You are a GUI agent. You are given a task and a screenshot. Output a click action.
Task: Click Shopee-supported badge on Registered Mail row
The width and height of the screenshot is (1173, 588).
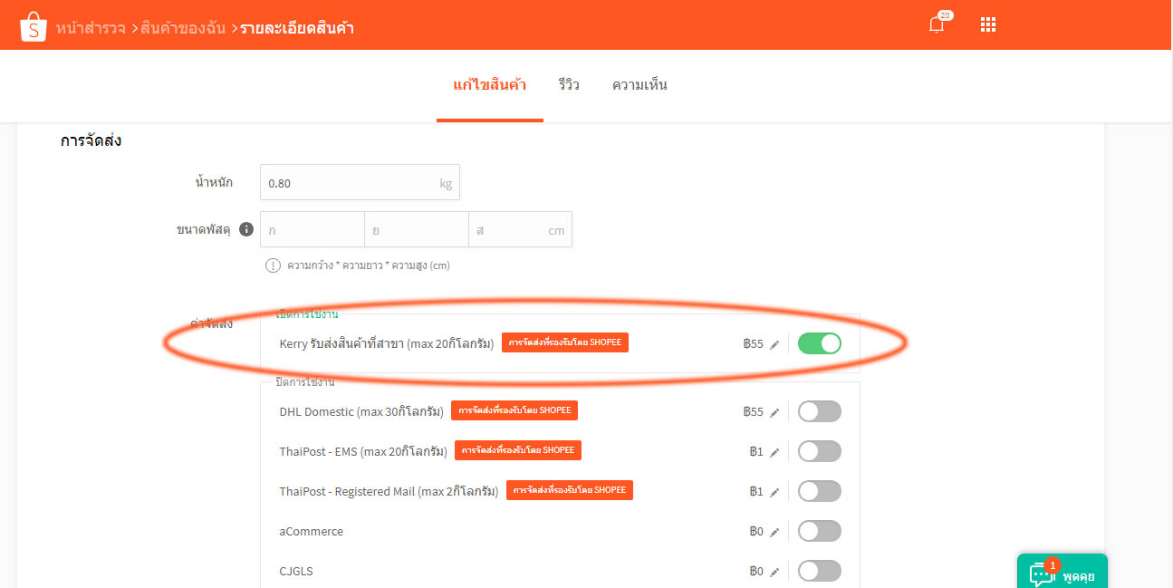570,490
